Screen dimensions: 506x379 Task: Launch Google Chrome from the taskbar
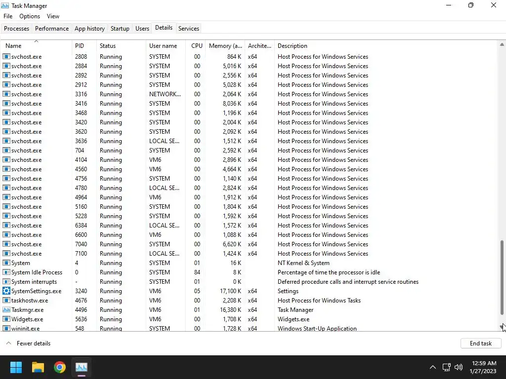pos(60,367)
